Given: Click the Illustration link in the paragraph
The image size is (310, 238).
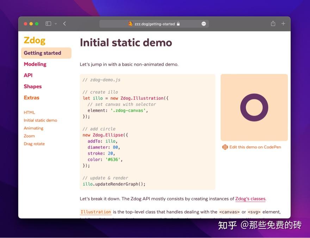Looking at the screenshot, I should 95,212.
